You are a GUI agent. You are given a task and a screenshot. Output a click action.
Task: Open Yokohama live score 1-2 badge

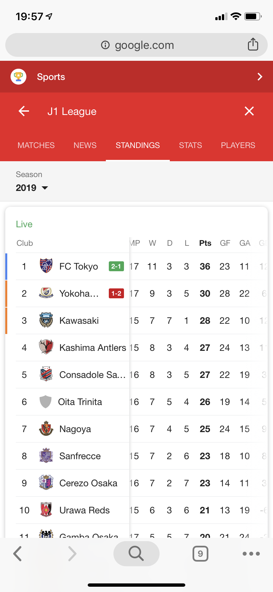[116, 293]
